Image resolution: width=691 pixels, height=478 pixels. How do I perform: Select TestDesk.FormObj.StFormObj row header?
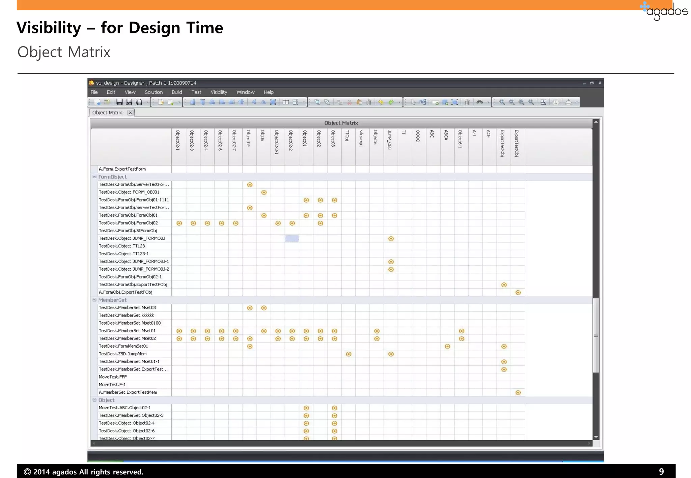[128, 231]
